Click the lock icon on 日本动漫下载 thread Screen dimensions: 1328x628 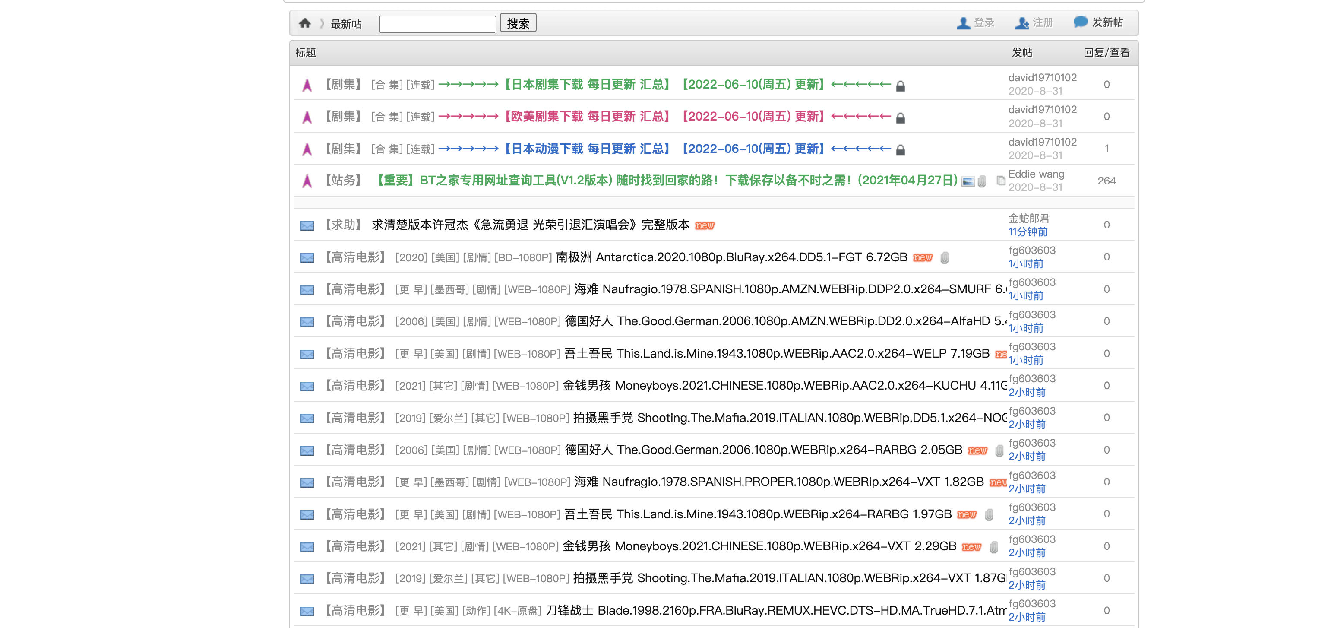click(x=900, y=150)
